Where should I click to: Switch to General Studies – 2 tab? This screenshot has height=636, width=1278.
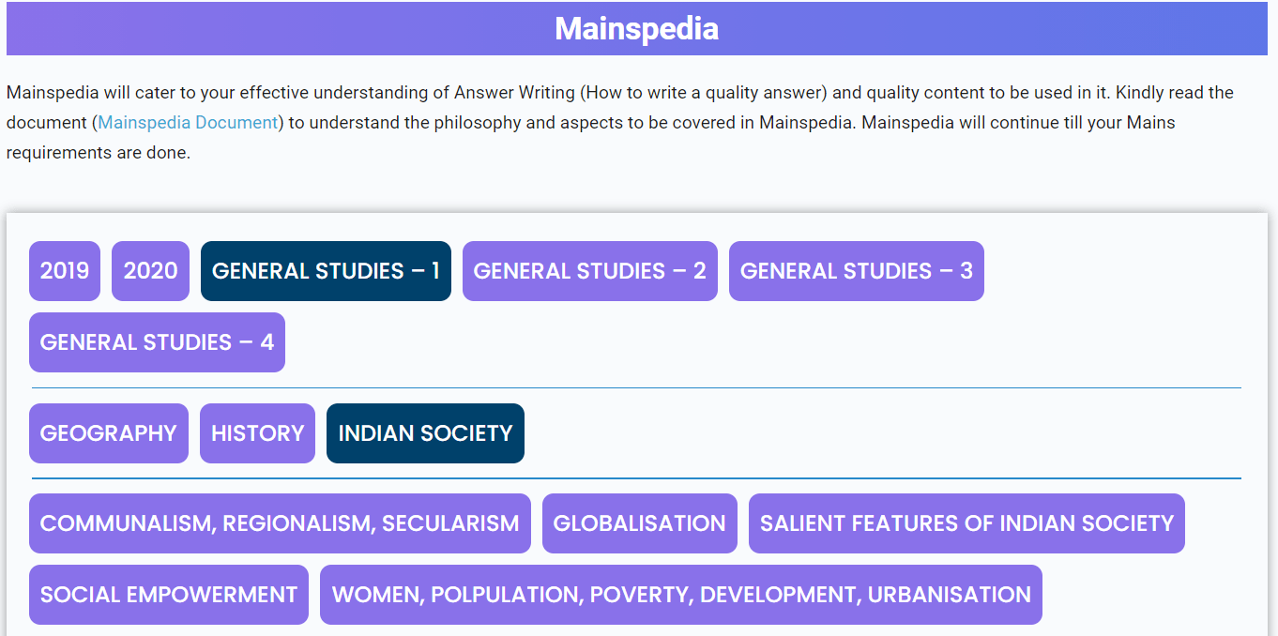point(590,271)
